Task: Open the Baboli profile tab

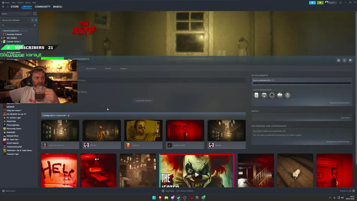Action: click(x=58, y=7)
